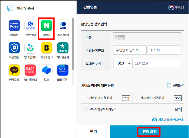
Task: Select the KakaoBank (카카오뱅크) icon
Action: click(46, 48)
